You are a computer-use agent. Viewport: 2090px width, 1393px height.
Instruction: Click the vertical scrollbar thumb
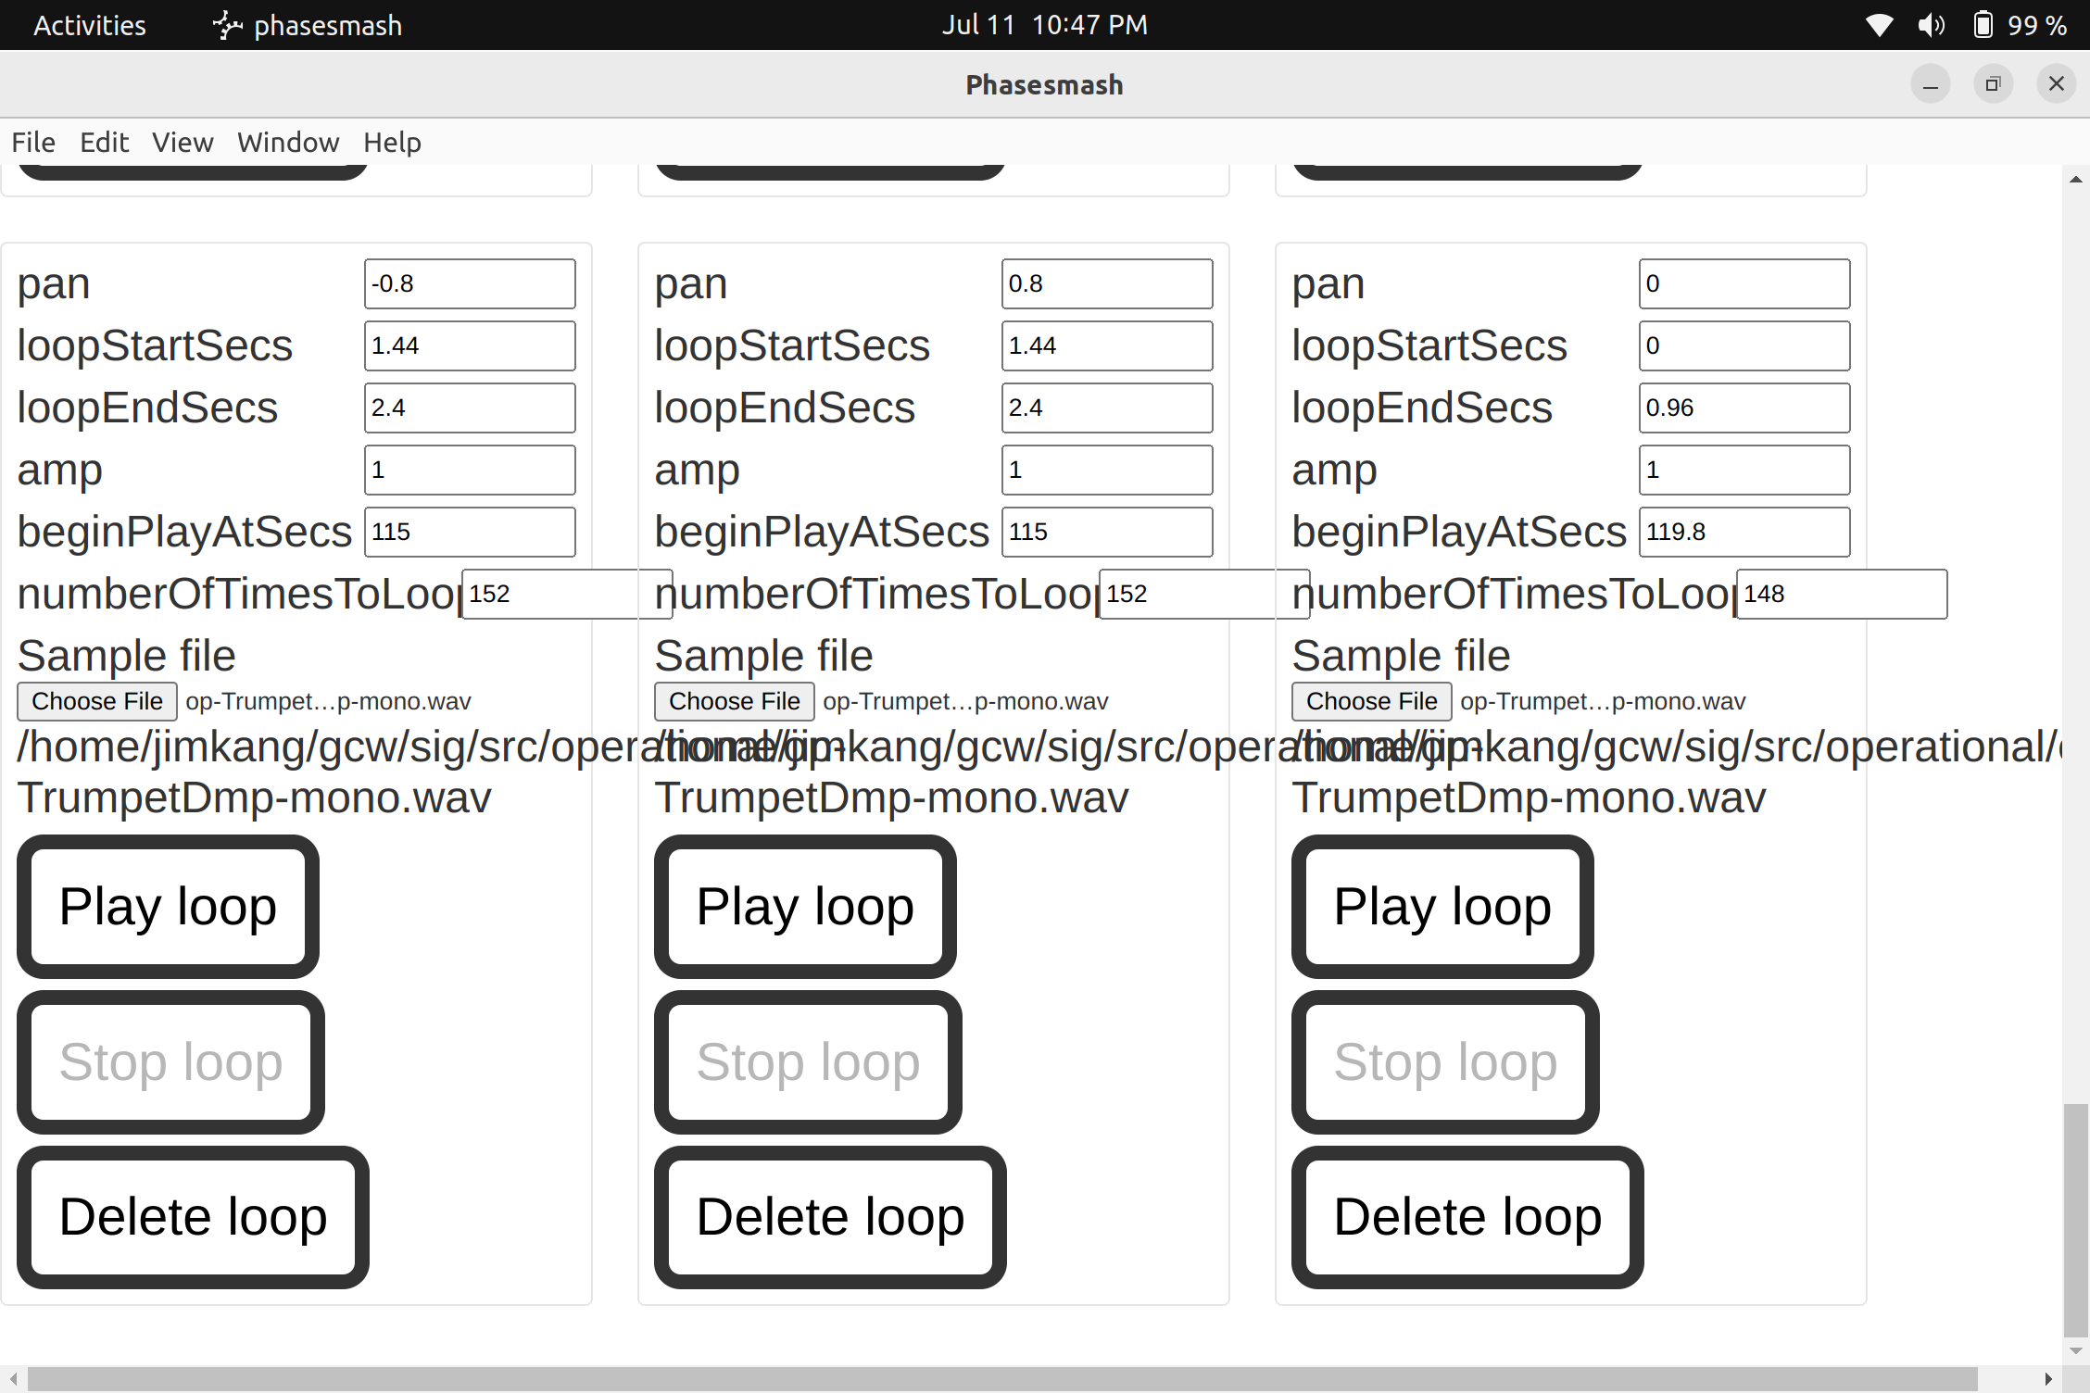[2076, 1219]
